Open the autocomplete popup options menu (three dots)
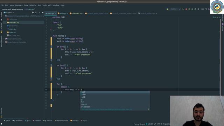The image size is (224, 126). (x=148, y=110)
